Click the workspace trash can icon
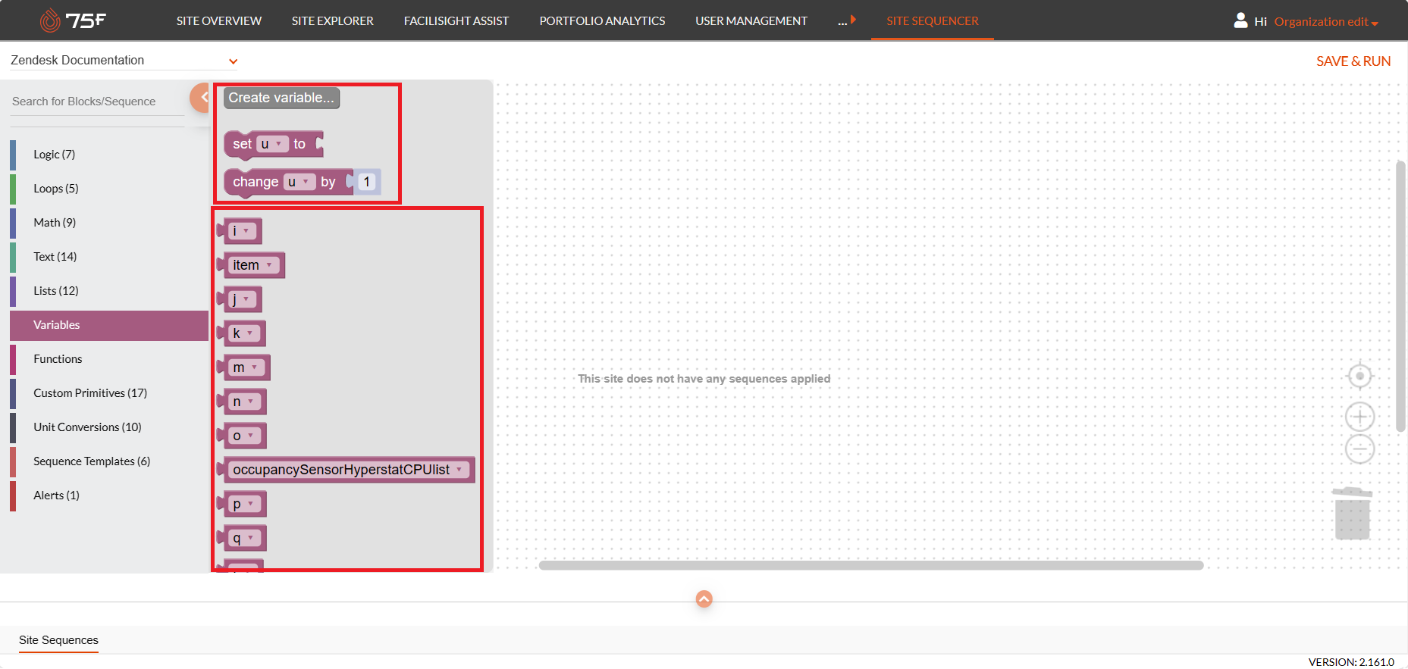 point(1352,514)
